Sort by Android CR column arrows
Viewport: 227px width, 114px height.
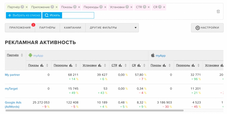pos(144,65)
